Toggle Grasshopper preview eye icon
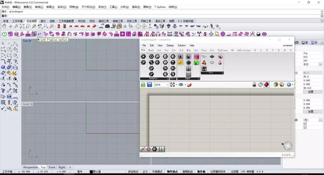This screenshot has height=175, width=324. [181, 85]
